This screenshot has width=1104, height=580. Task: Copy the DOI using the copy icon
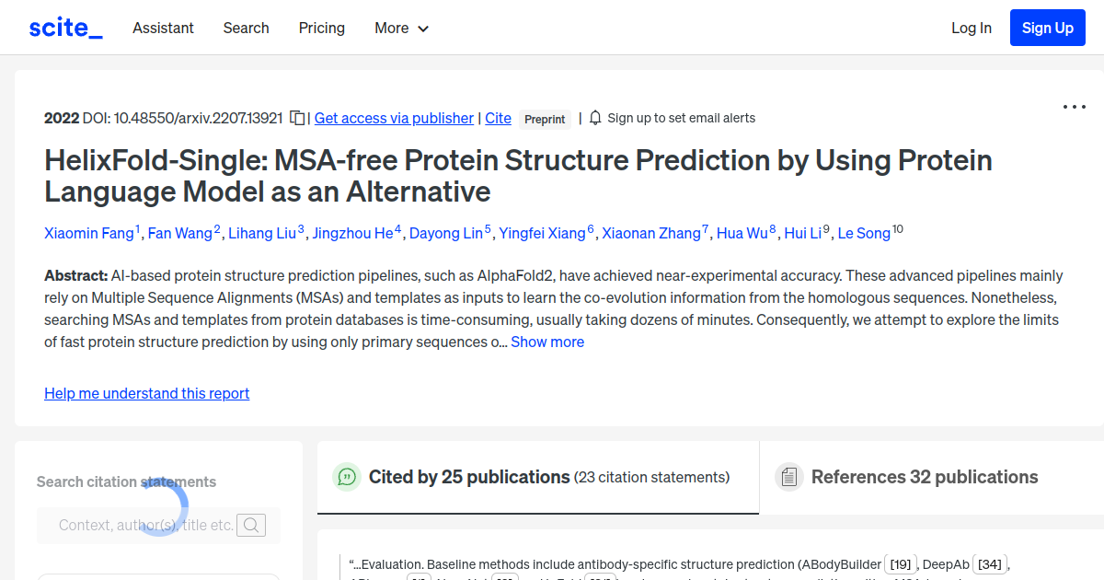[296, 118]
